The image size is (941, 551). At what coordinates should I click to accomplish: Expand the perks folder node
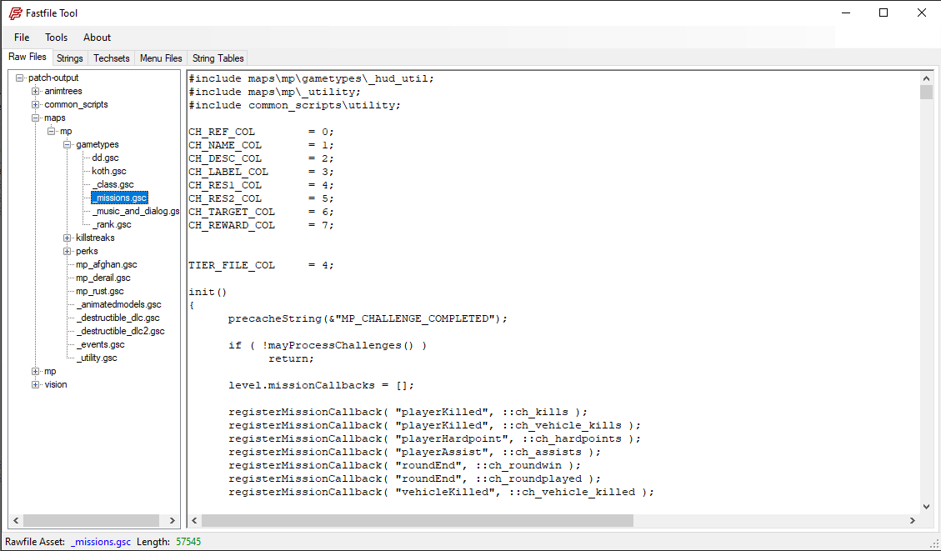pos(68,251)
